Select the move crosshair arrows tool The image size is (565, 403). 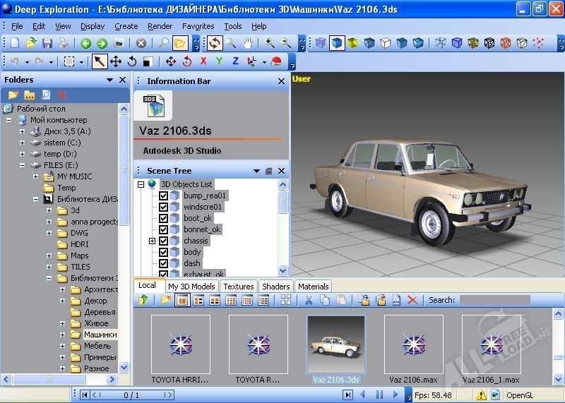115,62
